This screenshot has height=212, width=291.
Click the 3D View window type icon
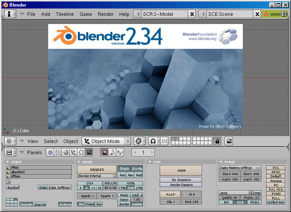tap(9, 141)
